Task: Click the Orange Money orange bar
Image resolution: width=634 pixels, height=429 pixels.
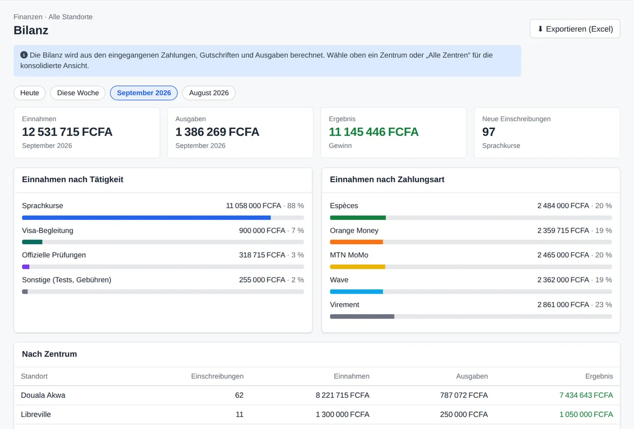Action: click(x=357, y=242)
